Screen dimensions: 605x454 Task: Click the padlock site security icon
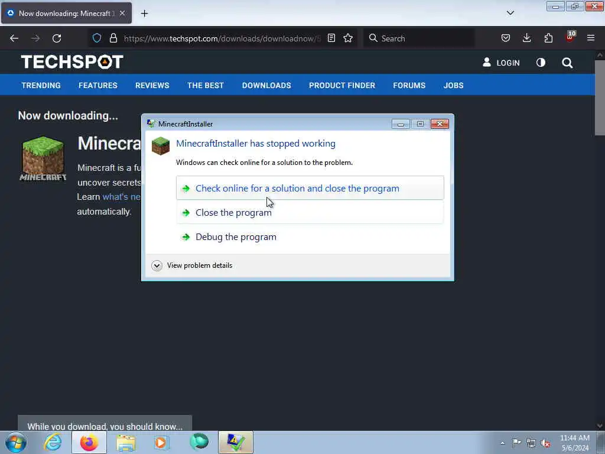[113, 38]
